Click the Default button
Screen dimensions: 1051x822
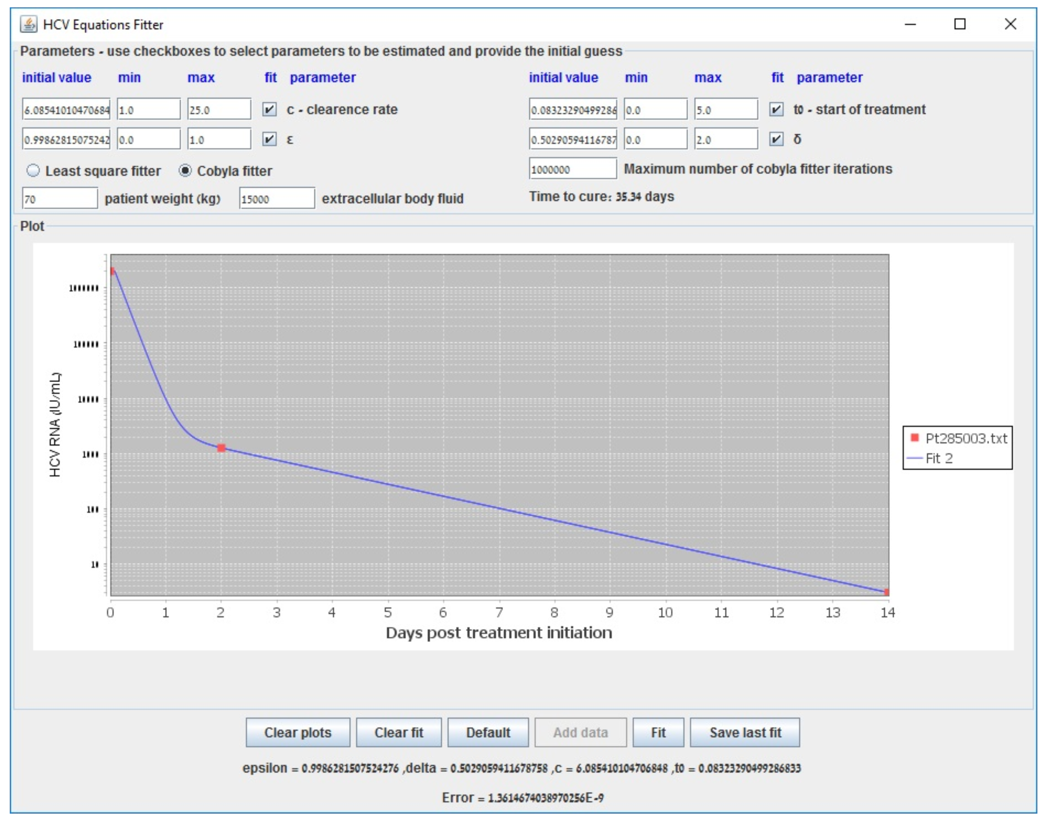487,733
